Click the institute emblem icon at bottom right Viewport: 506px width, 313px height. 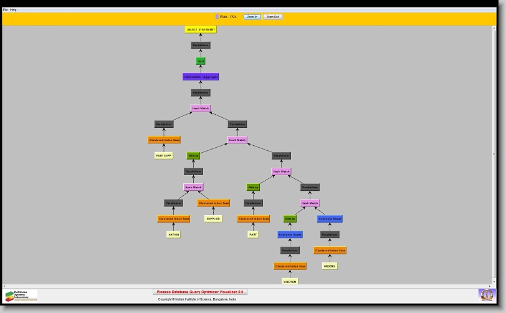pyautogui.click(x=485, y=294)
